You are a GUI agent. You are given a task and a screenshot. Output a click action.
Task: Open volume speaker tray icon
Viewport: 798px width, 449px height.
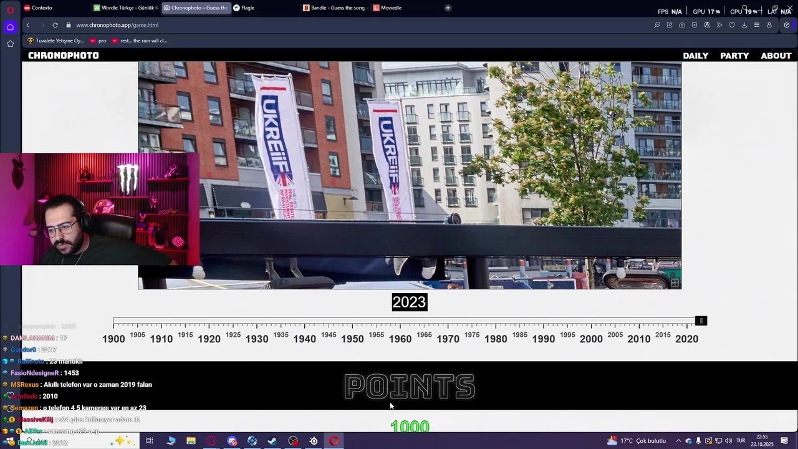pyautogui.click(x=728, y=441)
